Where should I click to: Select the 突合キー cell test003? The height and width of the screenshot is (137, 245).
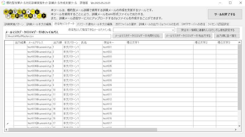click(114, 57)
